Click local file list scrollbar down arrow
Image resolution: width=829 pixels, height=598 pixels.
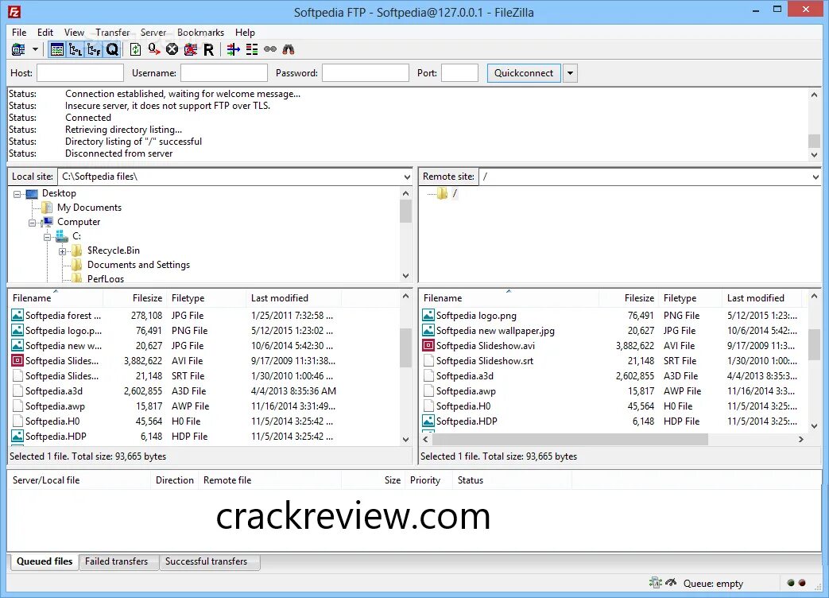[405, 439]
